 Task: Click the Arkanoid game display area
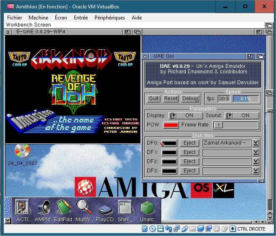coord(73,89)
